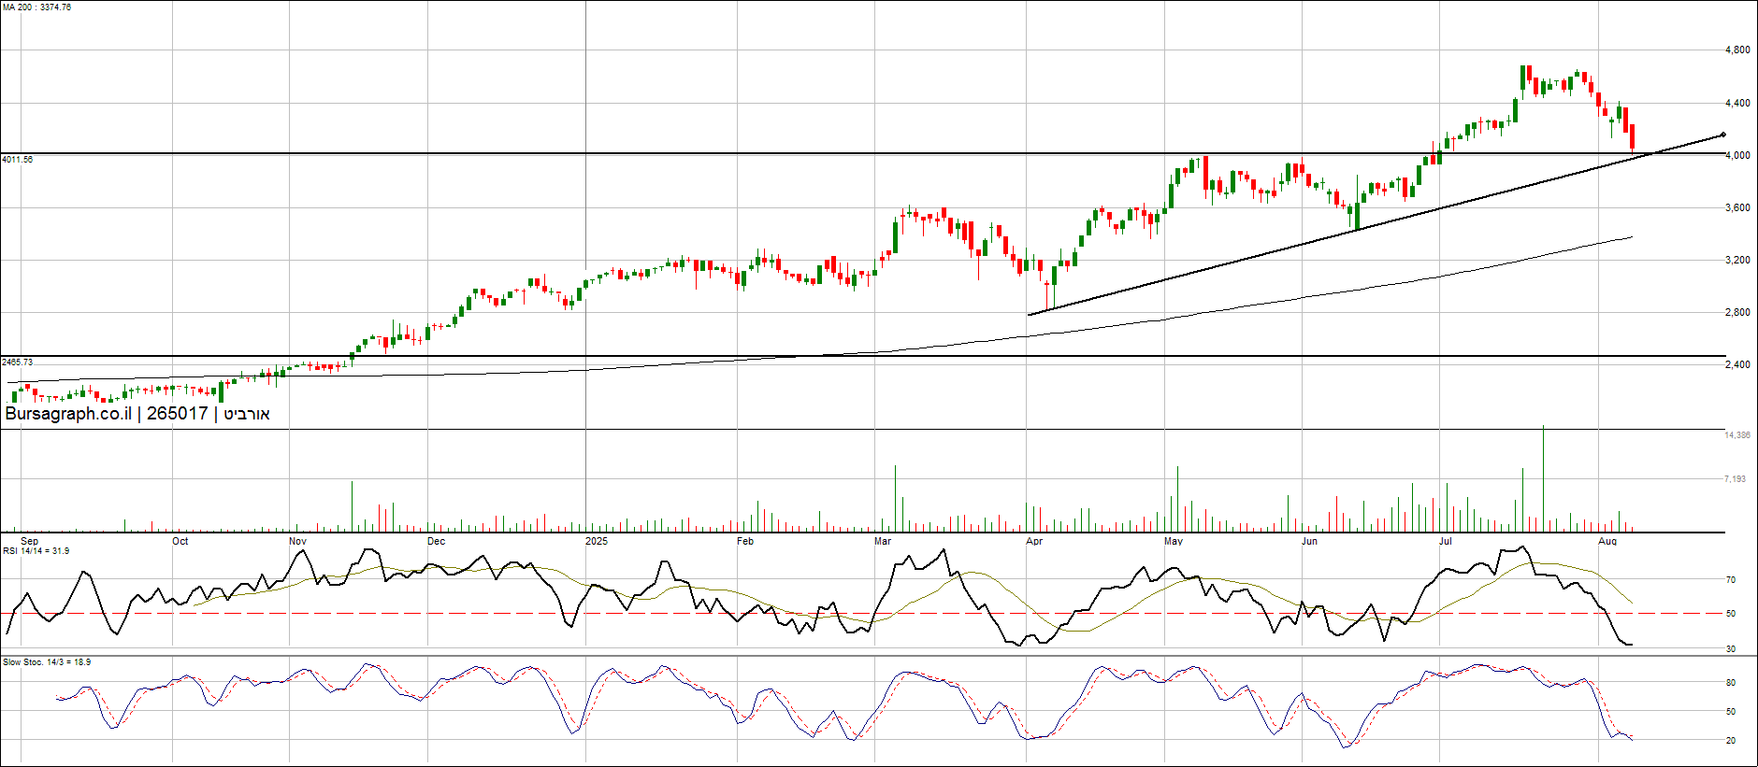This screenshot has height=767, width=1758.
Task: Click the Sep label on time axis
Action: [30, 542]
